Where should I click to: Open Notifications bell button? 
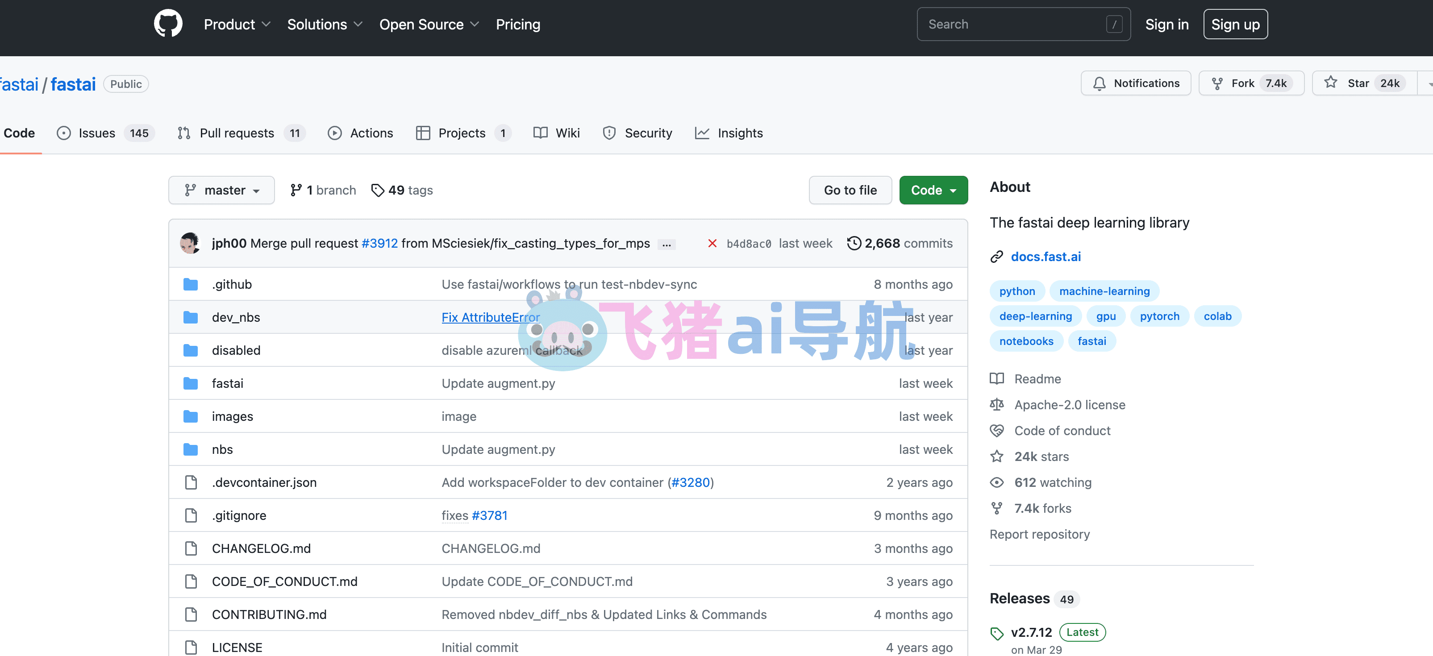coord(1135,83)
